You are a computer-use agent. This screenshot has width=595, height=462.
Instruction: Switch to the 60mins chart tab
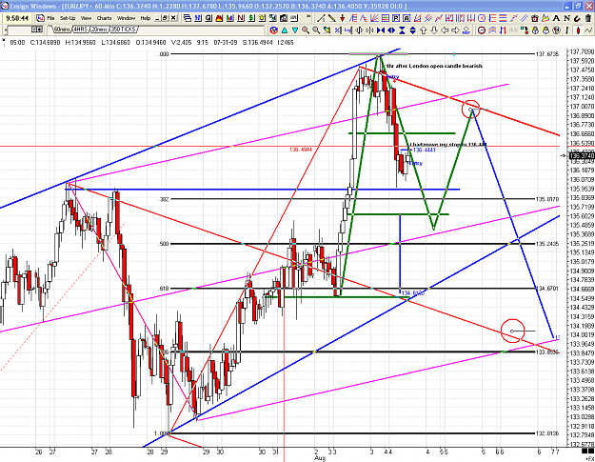62,30
